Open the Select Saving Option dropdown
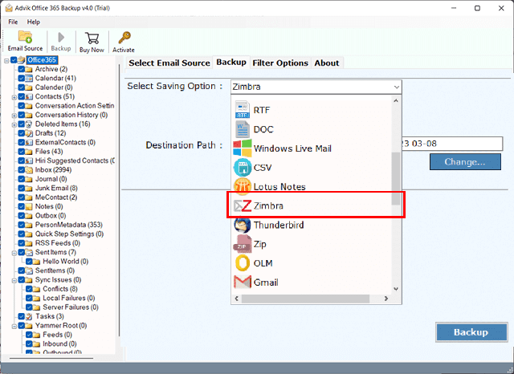This screenshot has width=514, height=374. [x=316, y=87]
